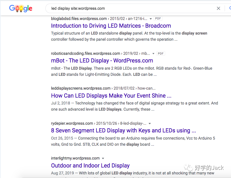Click the snippet starting 'Jul 2, 2018 — Technology has changed'
The height and width of the screenshot is (178, 231).
[x=135, y=106]
